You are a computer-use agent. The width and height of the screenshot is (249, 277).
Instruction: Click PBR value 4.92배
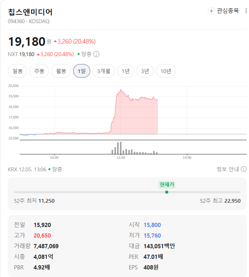point(42,267)
